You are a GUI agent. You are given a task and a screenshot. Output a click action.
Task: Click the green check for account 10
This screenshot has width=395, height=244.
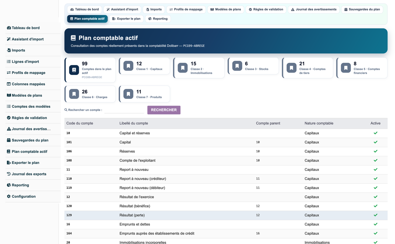pyautogui.click(x=376, y=133)
